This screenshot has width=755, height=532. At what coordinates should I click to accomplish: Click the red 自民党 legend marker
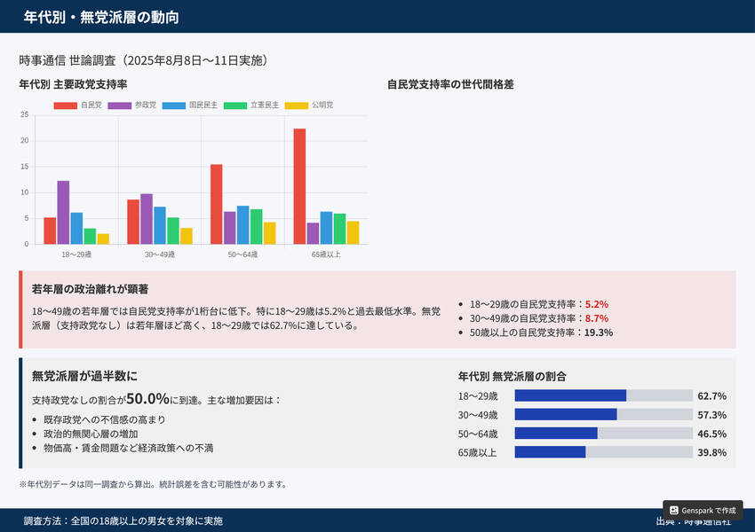(65, 105)
